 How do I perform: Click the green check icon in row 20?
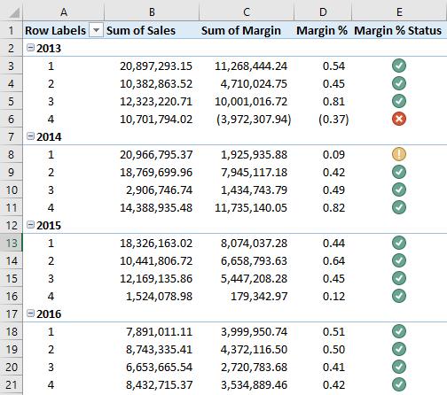399,367
